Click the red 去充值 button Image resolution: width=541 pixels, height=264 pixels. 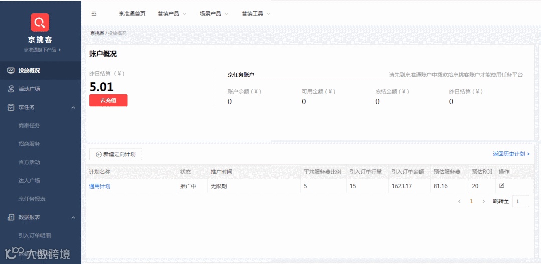tap(108, 100)
